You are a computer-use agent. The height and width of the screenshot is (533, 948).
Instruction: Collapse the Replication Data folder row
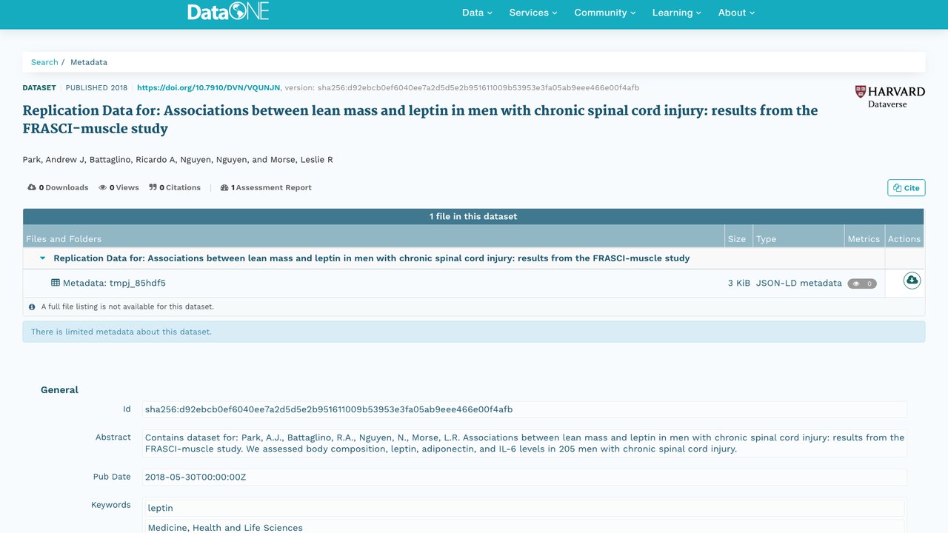pos(42,258)
